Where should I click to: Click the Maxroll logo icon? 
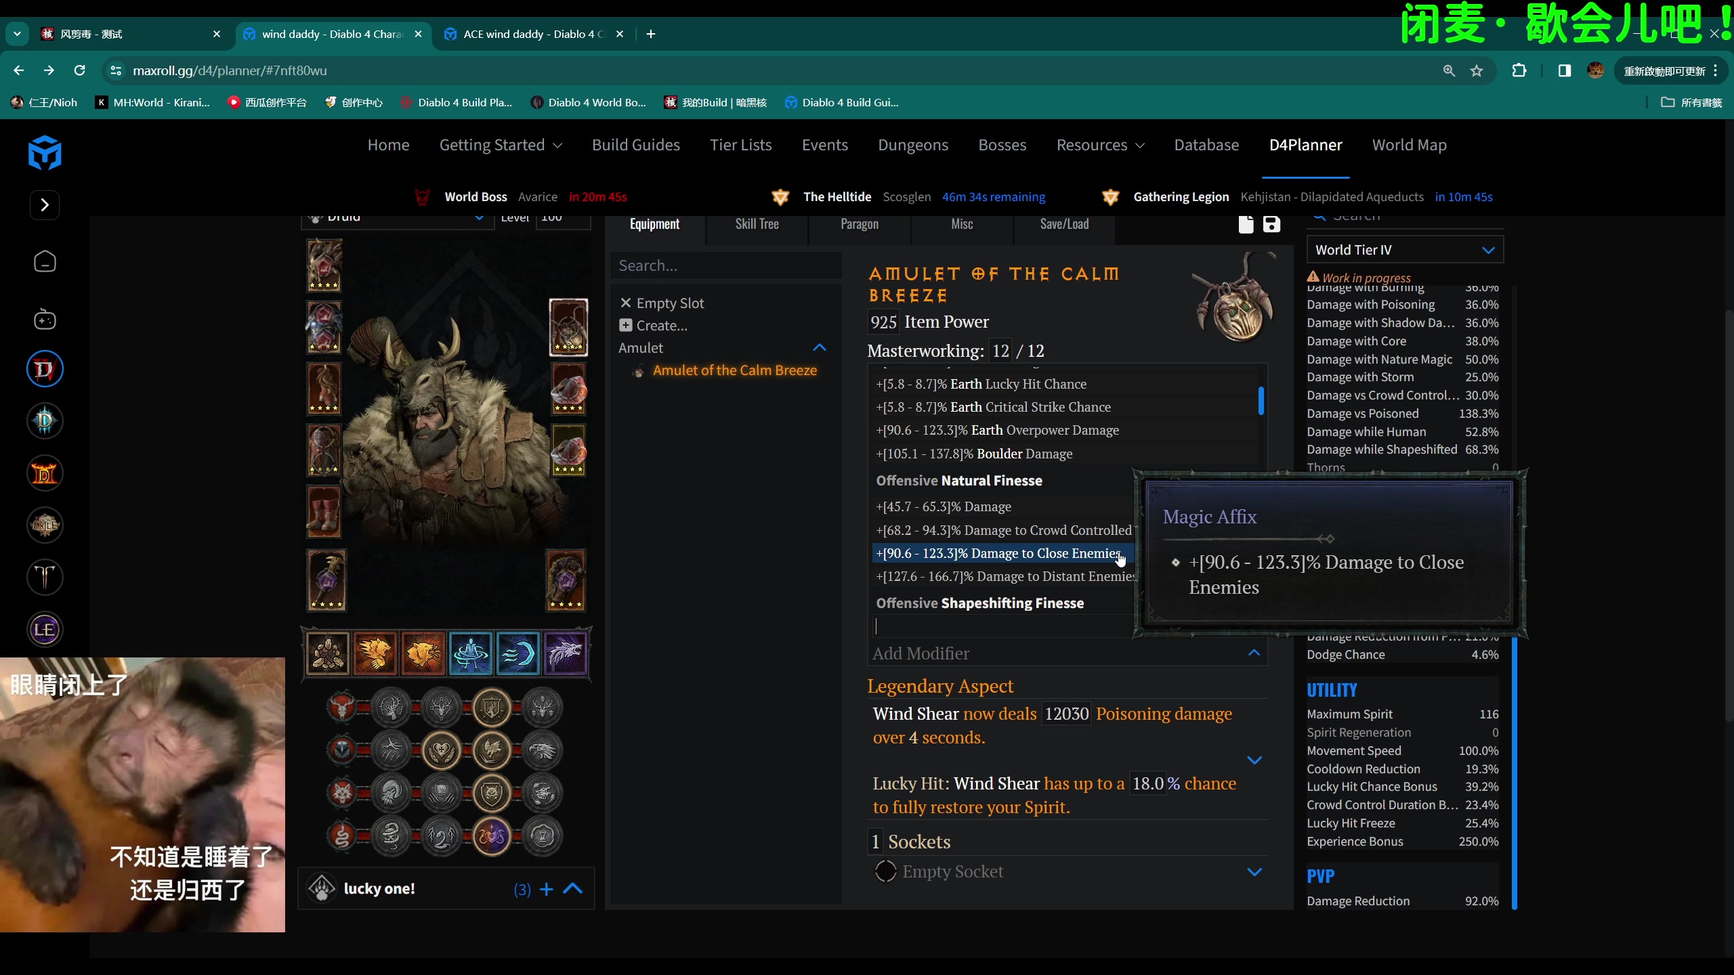[x=45, y=153]
